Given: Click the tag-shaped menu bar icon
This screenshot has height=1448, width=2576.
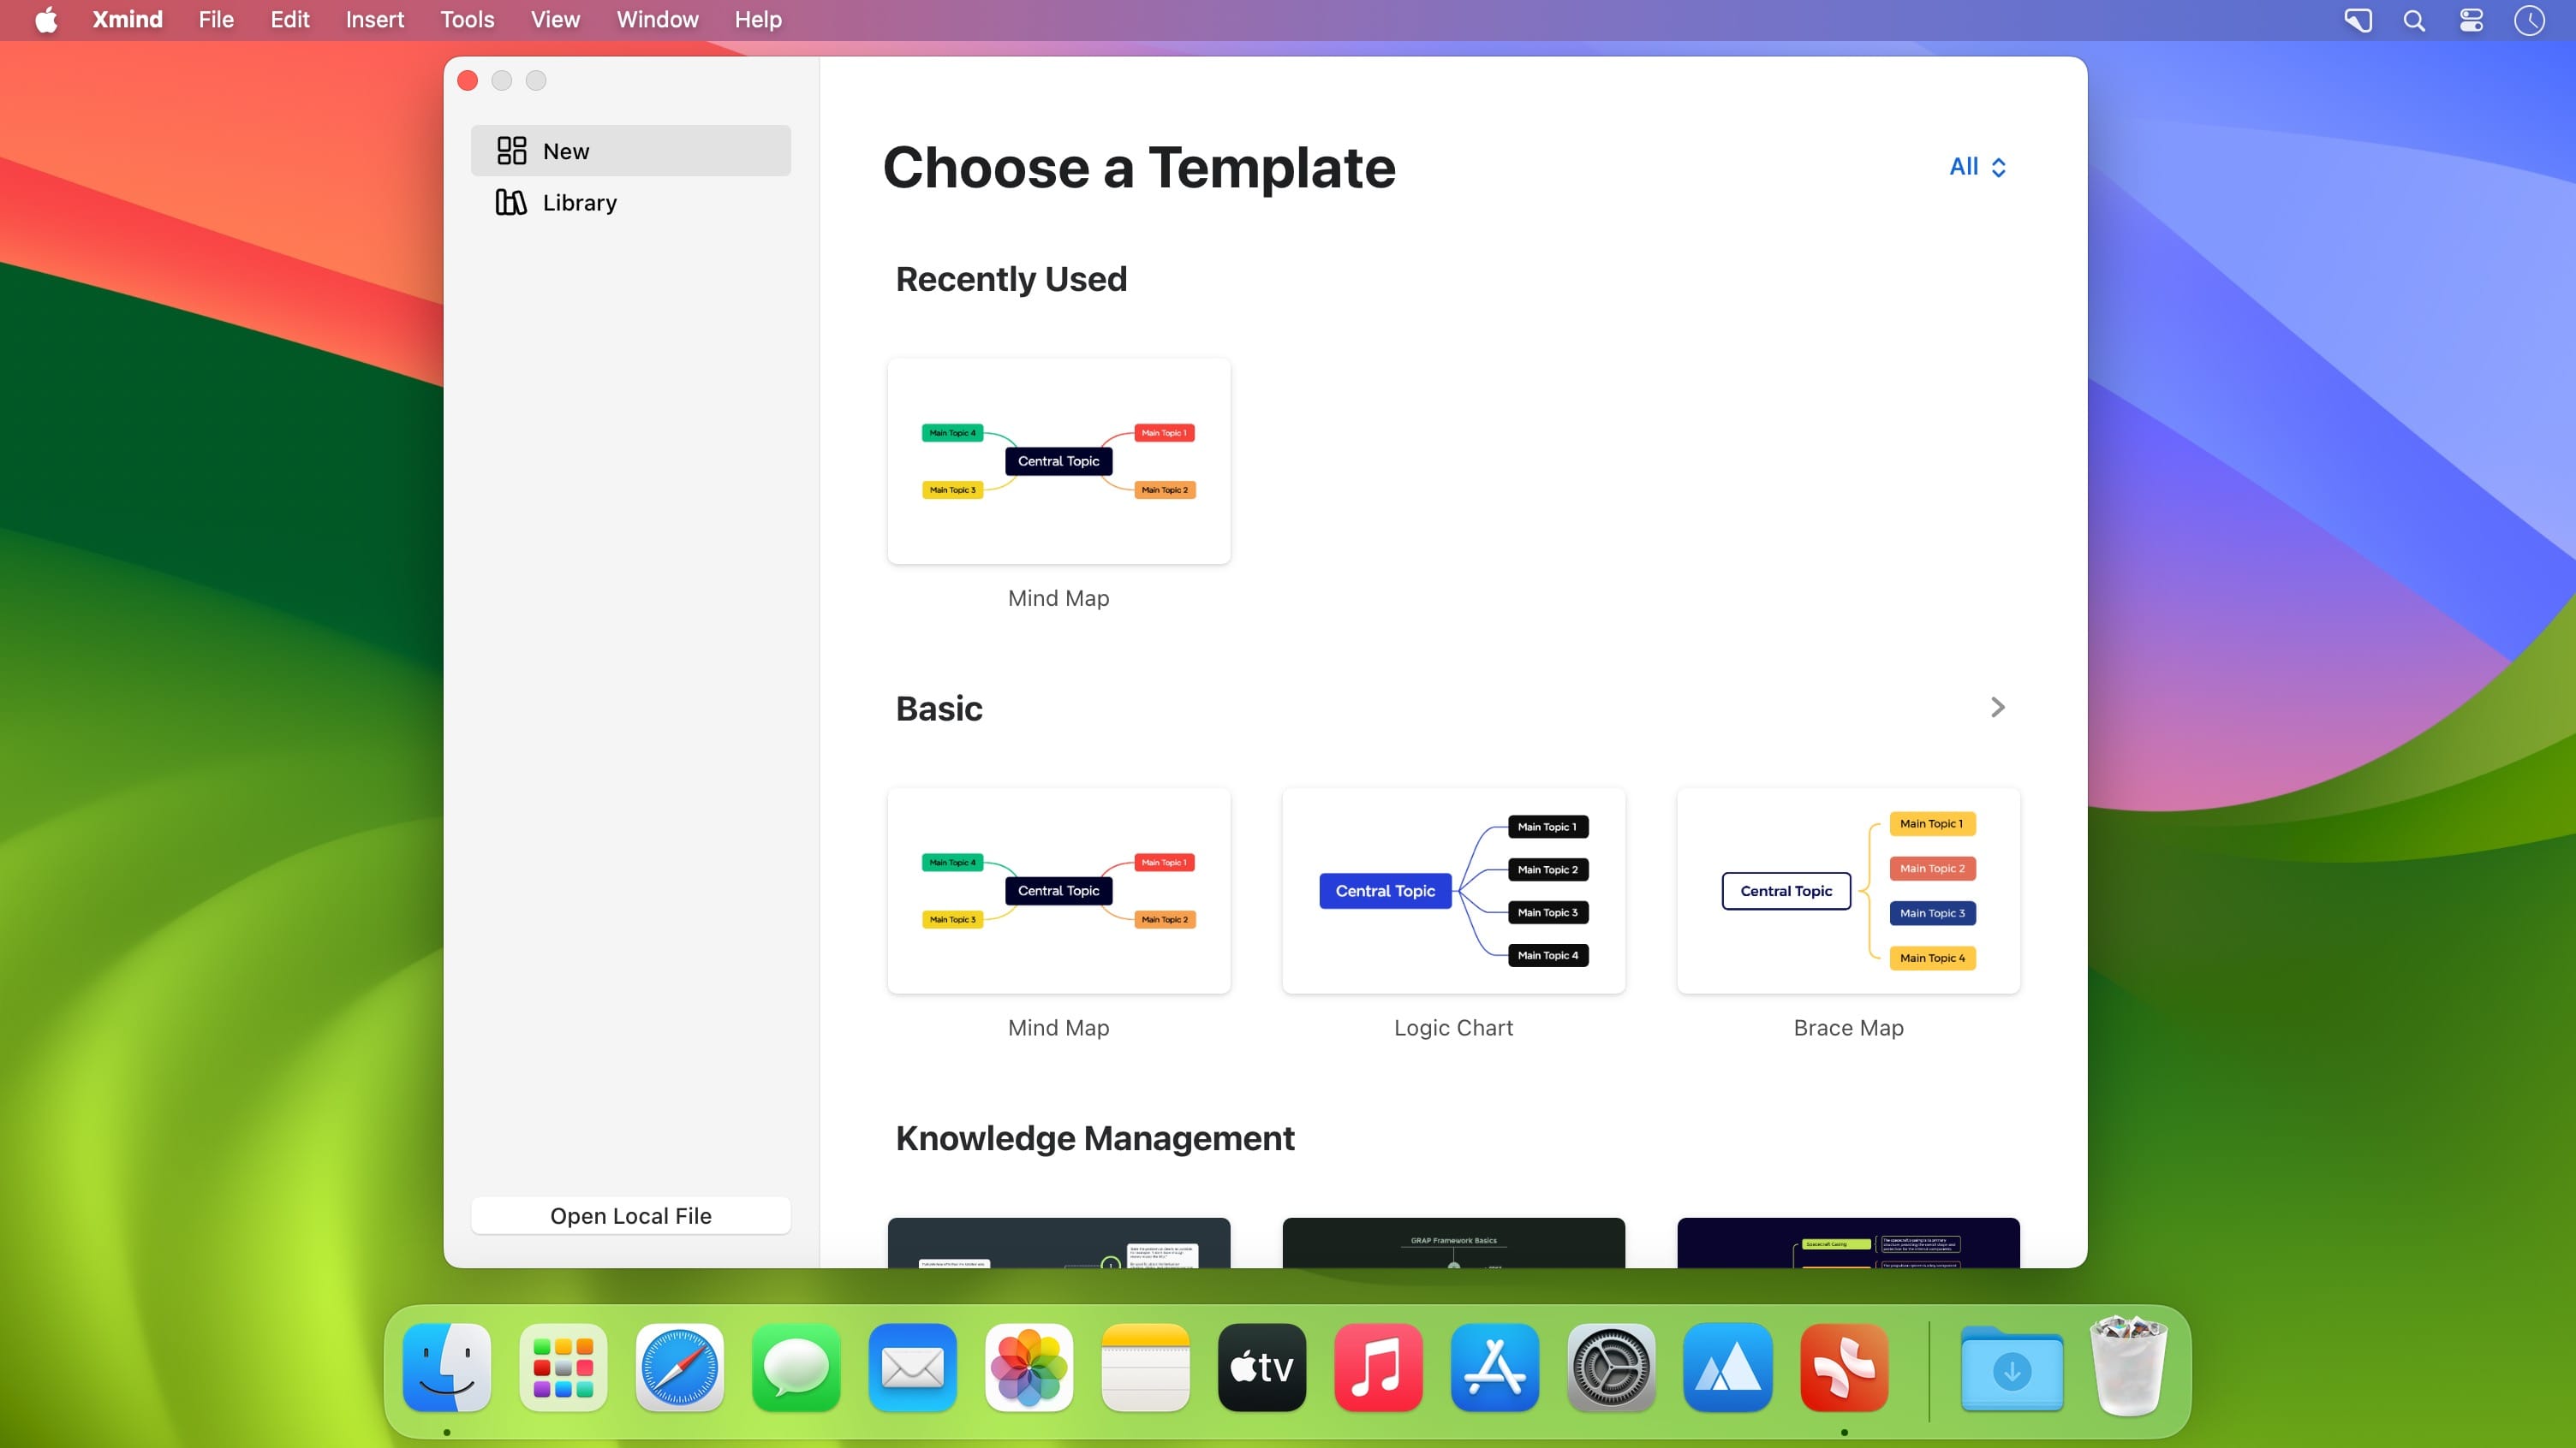Looking at the screenshot, I should click(x=2357, y=20).
